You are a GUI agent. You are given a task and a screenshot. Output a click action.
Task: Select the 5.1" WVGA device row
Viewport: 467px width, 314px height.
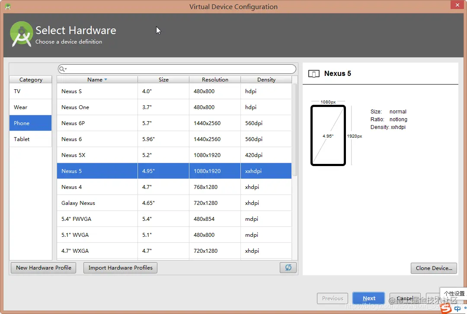pos(174,235)
